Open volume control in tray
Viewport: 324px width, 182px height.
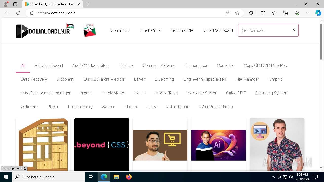click(291, 177)
